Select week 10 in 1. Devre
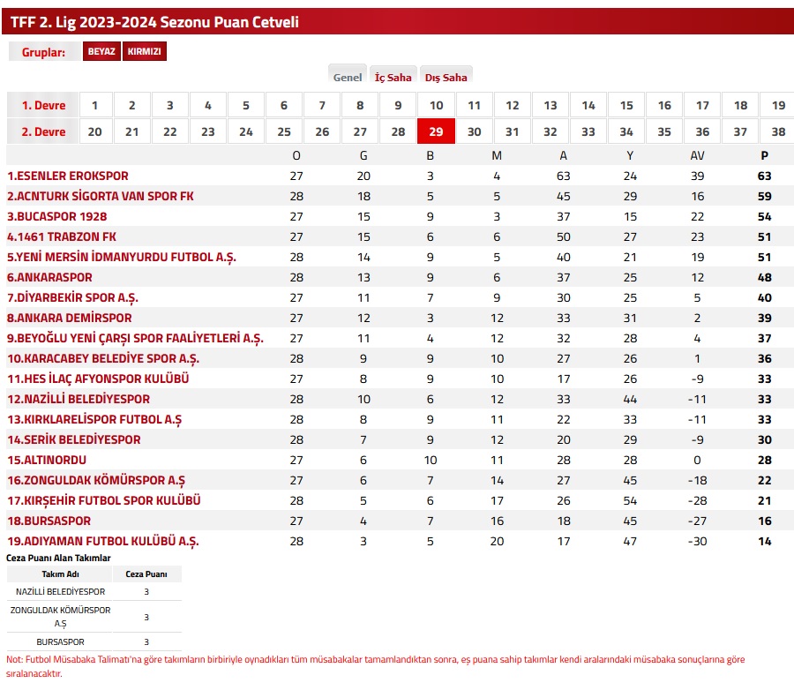 436,105
